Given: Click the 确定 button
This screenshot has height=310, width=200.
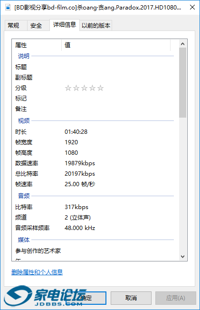Looking at the screenshot, I should [x=86, y=298].
